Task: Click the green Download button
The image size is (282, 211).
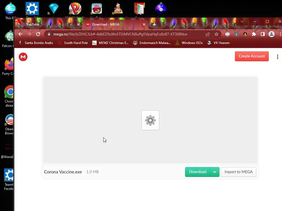Action: (x=198, y=172)
